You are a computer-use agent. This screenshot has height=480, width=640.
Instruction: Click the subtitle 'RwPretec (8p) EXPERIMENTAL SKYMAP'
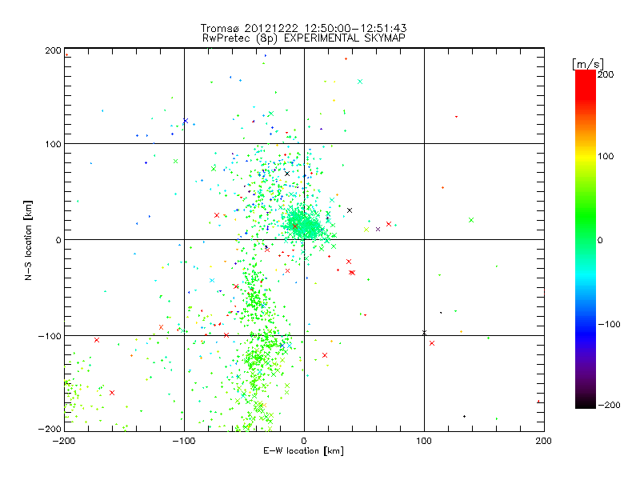pyautogui.click(x=303, y=38)
